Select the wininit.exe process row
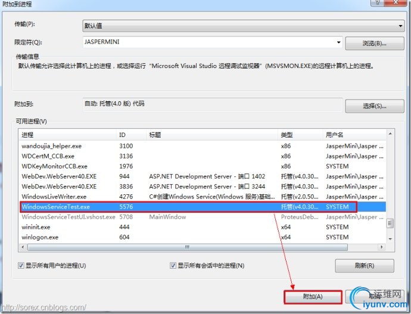This screenshot has height=314, width=411. tap(203, 227)
